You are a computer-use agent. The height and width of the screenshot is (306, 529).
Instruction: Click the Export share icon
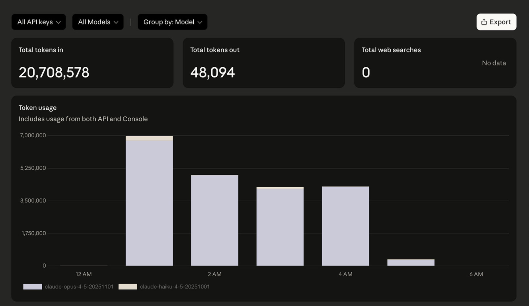point(484,22)
